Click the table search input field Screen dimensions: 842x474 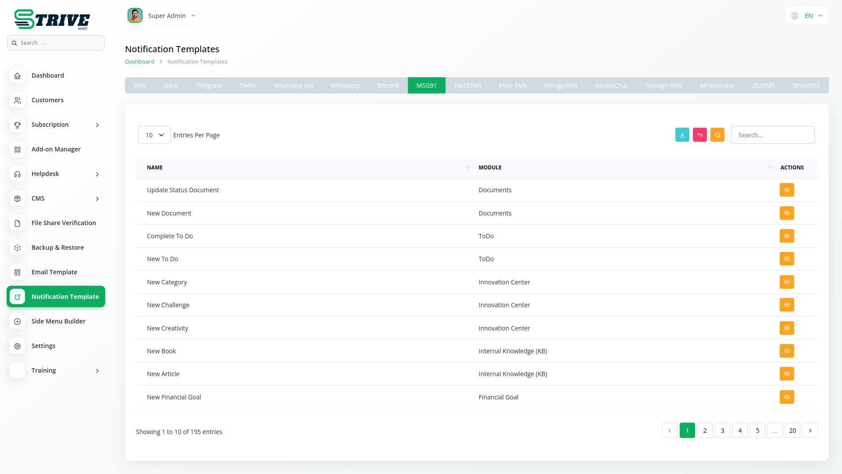click(772, 135)
